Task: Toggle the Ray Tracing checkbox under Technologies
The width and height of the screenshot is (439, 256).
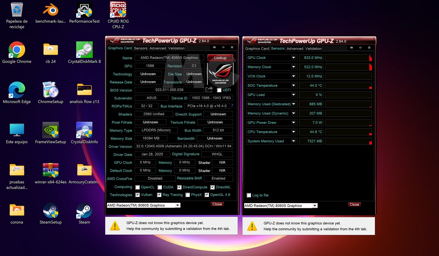Action: (159, 195)
